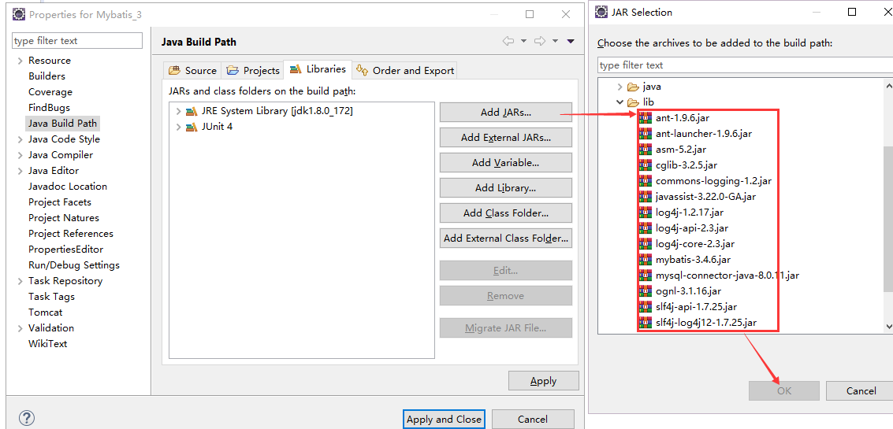The height and width of the screenshot is (429, 893).
Task: Expand the Task Repository node
Action: [20, 281]
